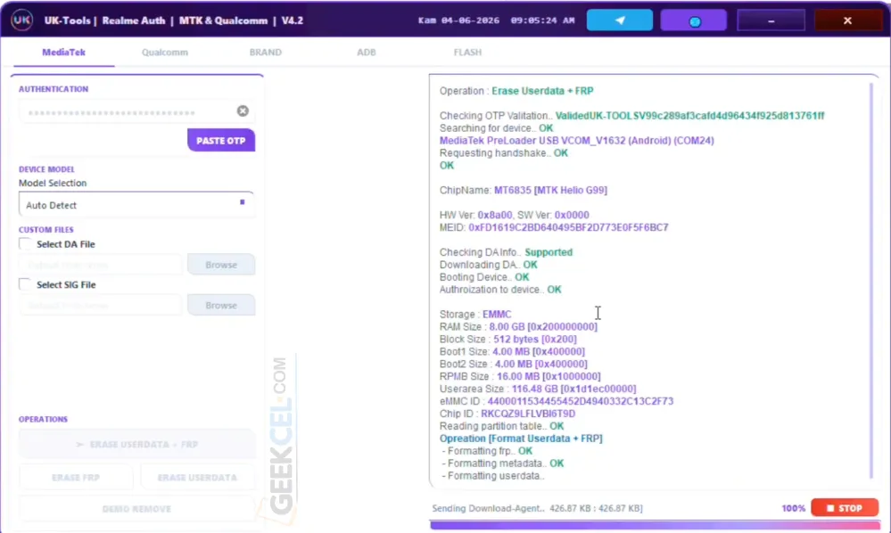Click the 'RAM Size : 8.00 GB' line

[518, 326]
